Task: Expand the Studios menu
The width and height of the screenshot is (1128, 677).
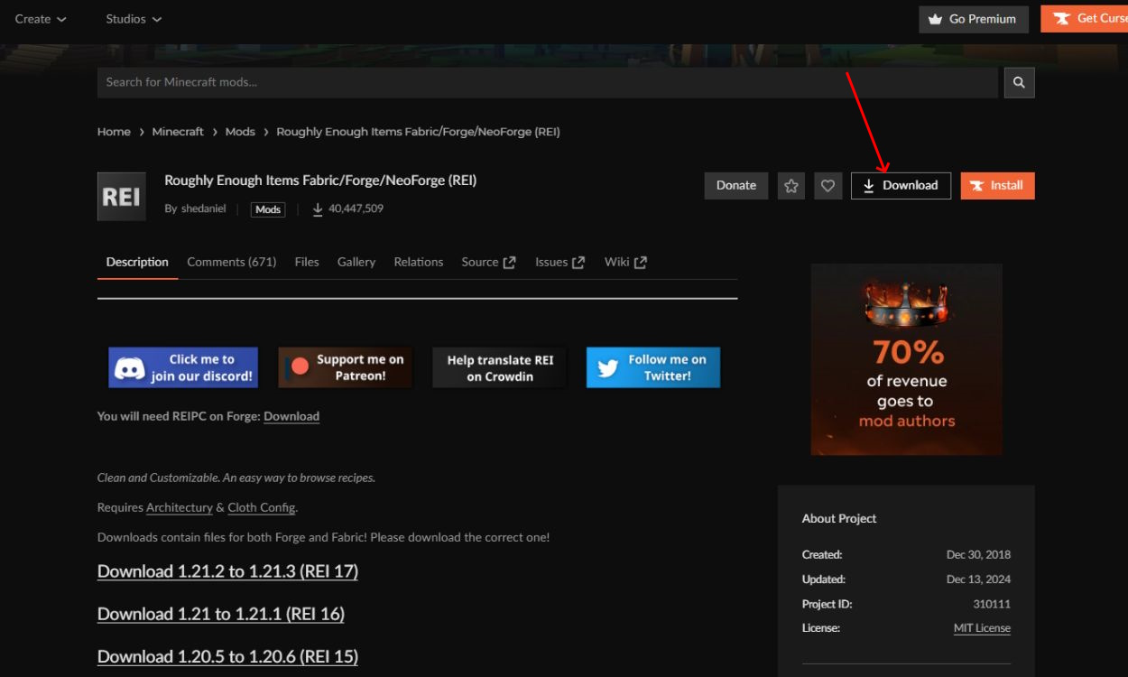Action: coord(133,18)
